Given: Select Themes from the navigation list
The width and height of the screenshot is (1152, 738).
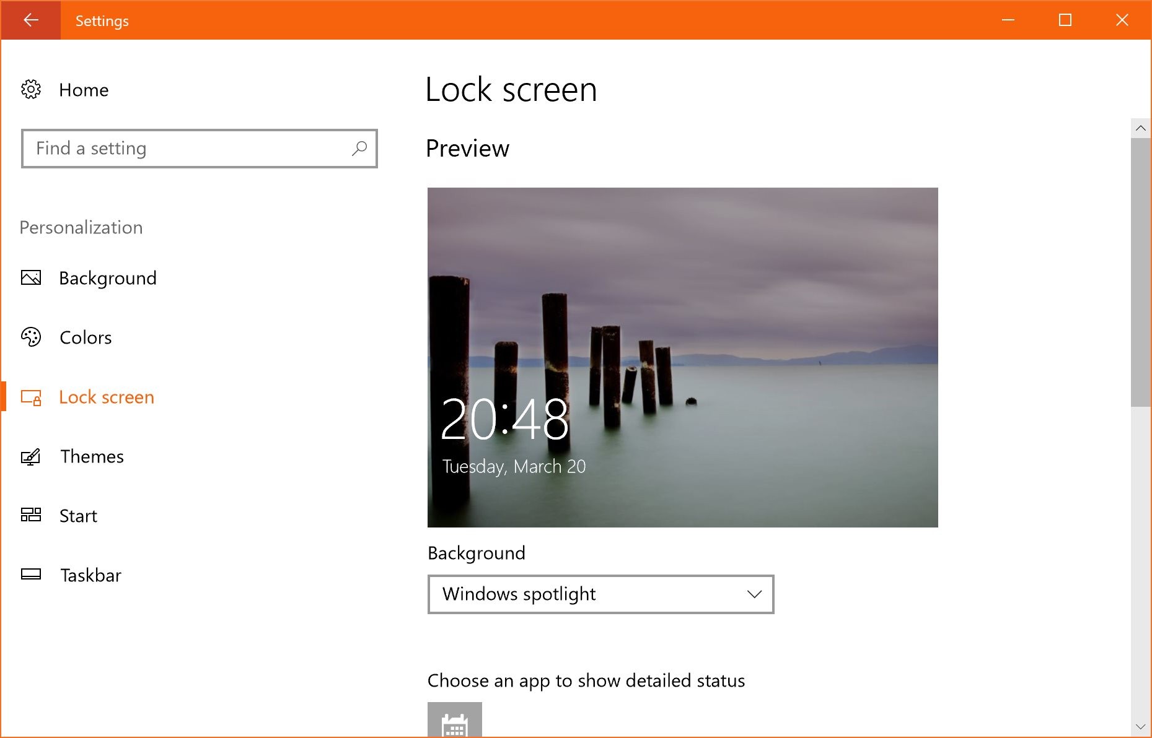Looking at the screenshot, I should pyautogui.click(x=91, y=456).
